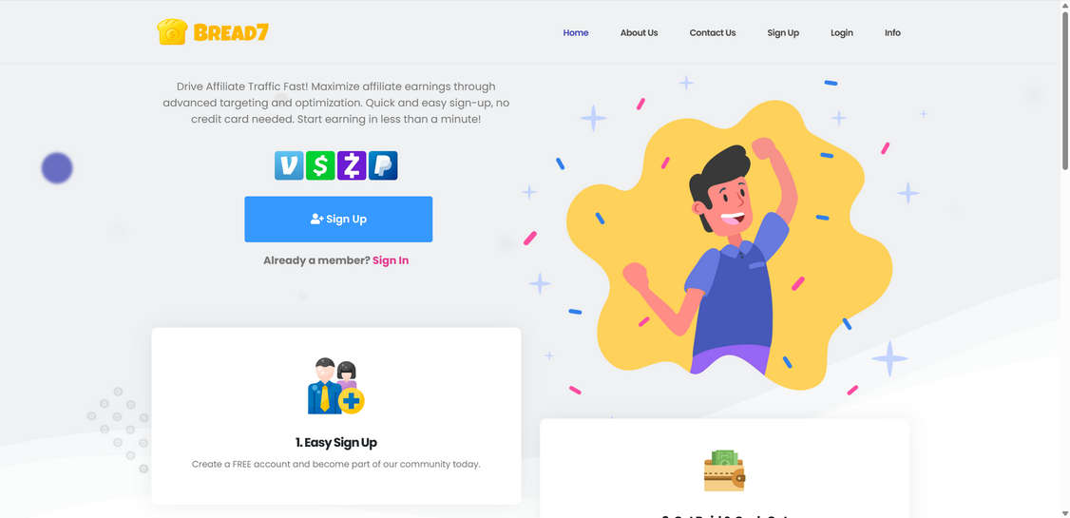Click the Easy Sign Up people icon

pos(335,386)
